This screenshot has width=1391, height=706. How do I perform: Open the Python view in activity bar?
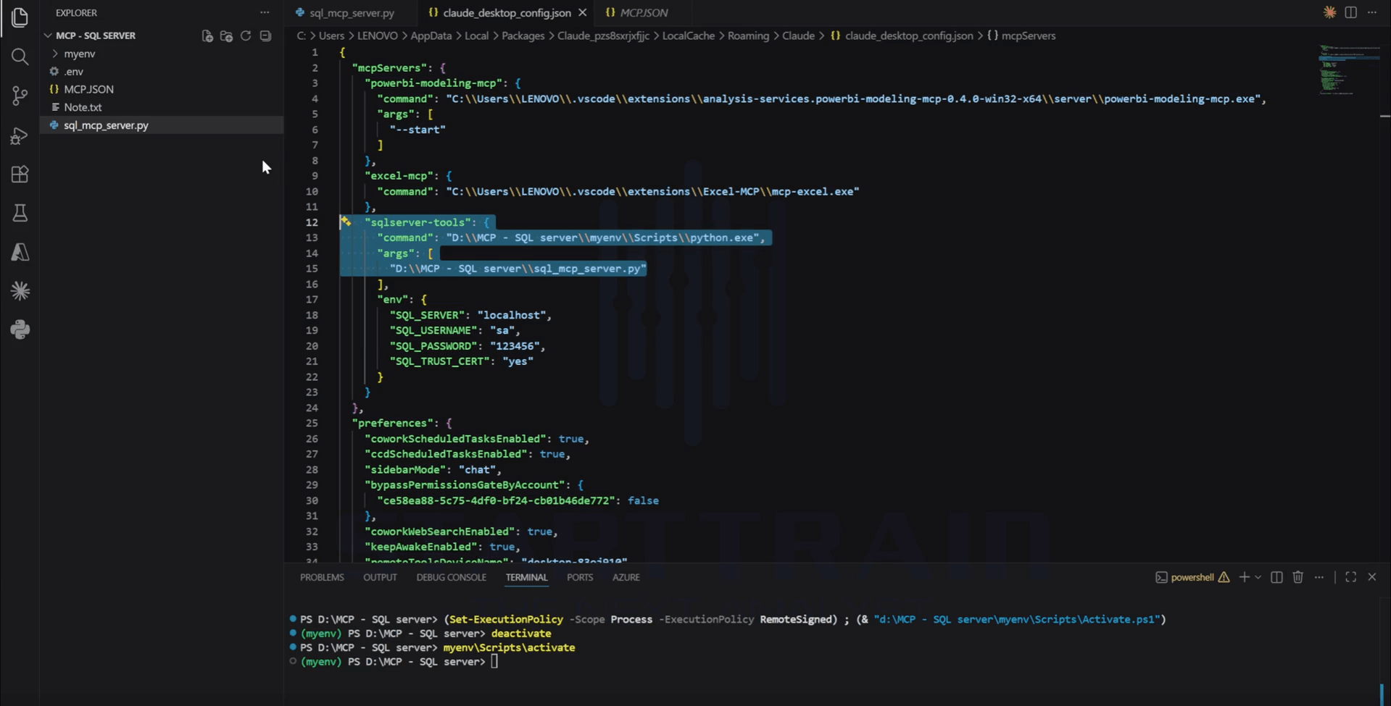pos(20,329)
